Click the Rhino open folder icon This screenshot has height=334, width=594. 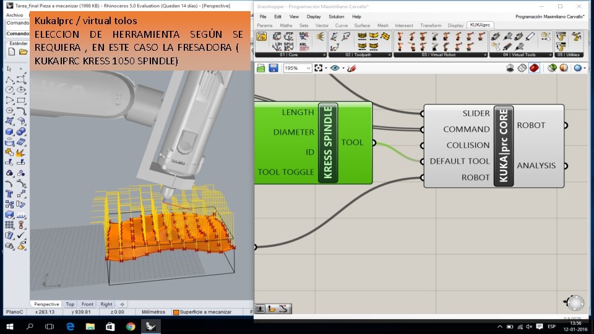(x=23, y=52)
